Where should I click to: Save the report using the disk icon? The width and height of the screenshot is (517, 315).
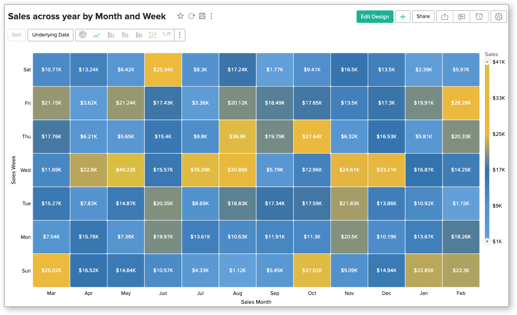point(202,16)
